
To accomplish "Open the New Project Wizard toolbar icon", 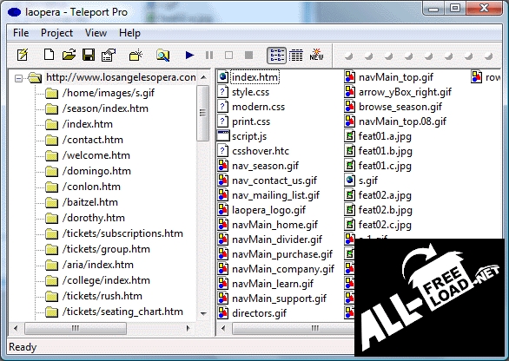I will tap(23, 55).
